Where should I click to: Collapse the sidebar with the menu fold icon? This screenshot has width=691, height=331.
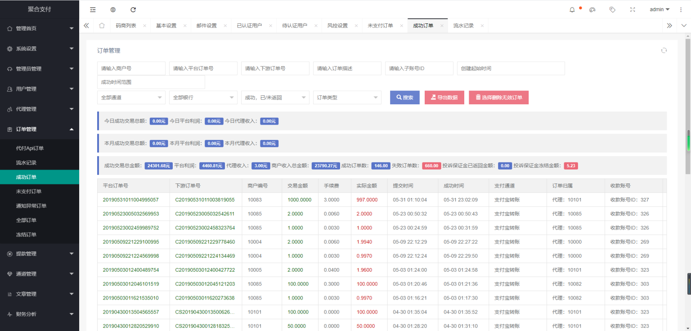tap(93, 9)
